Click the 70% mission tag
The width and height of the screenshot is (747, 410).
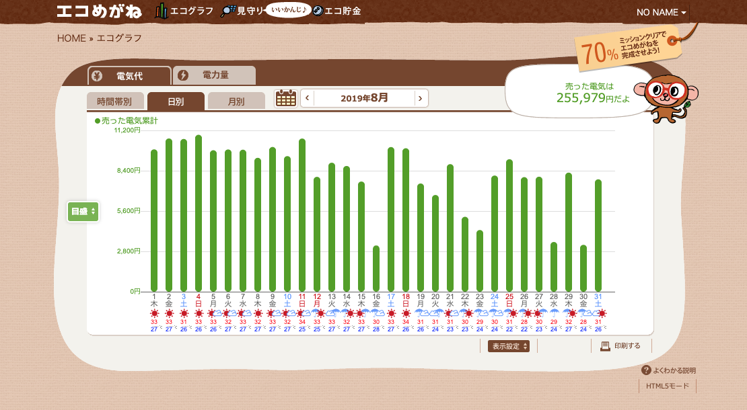pyautogui.click(x=628, y=49)
